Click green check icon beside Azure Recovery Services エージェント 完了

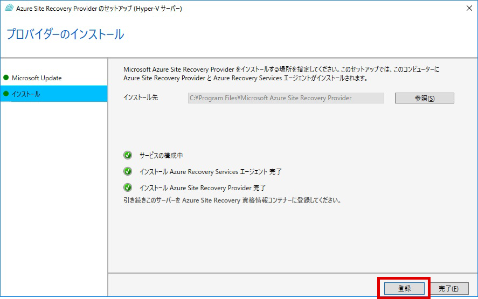click(128, 171)
